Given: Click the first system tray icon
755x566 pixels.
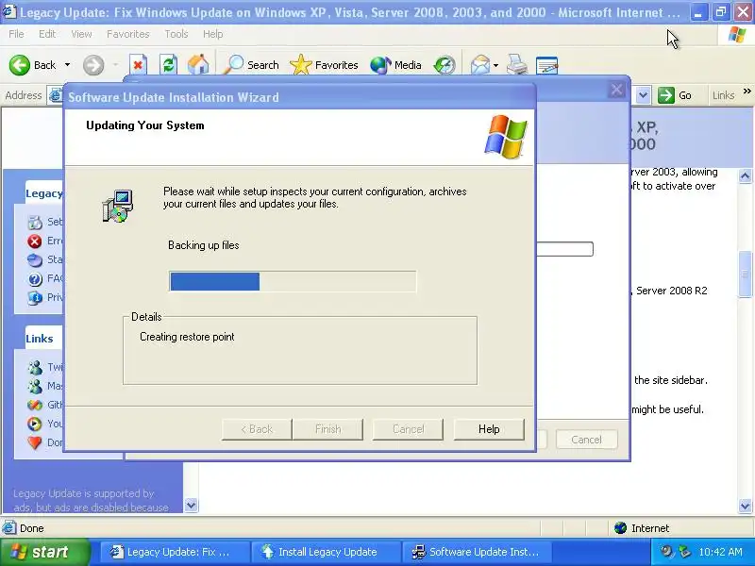Looking at the screenshot, I should 667,552.
